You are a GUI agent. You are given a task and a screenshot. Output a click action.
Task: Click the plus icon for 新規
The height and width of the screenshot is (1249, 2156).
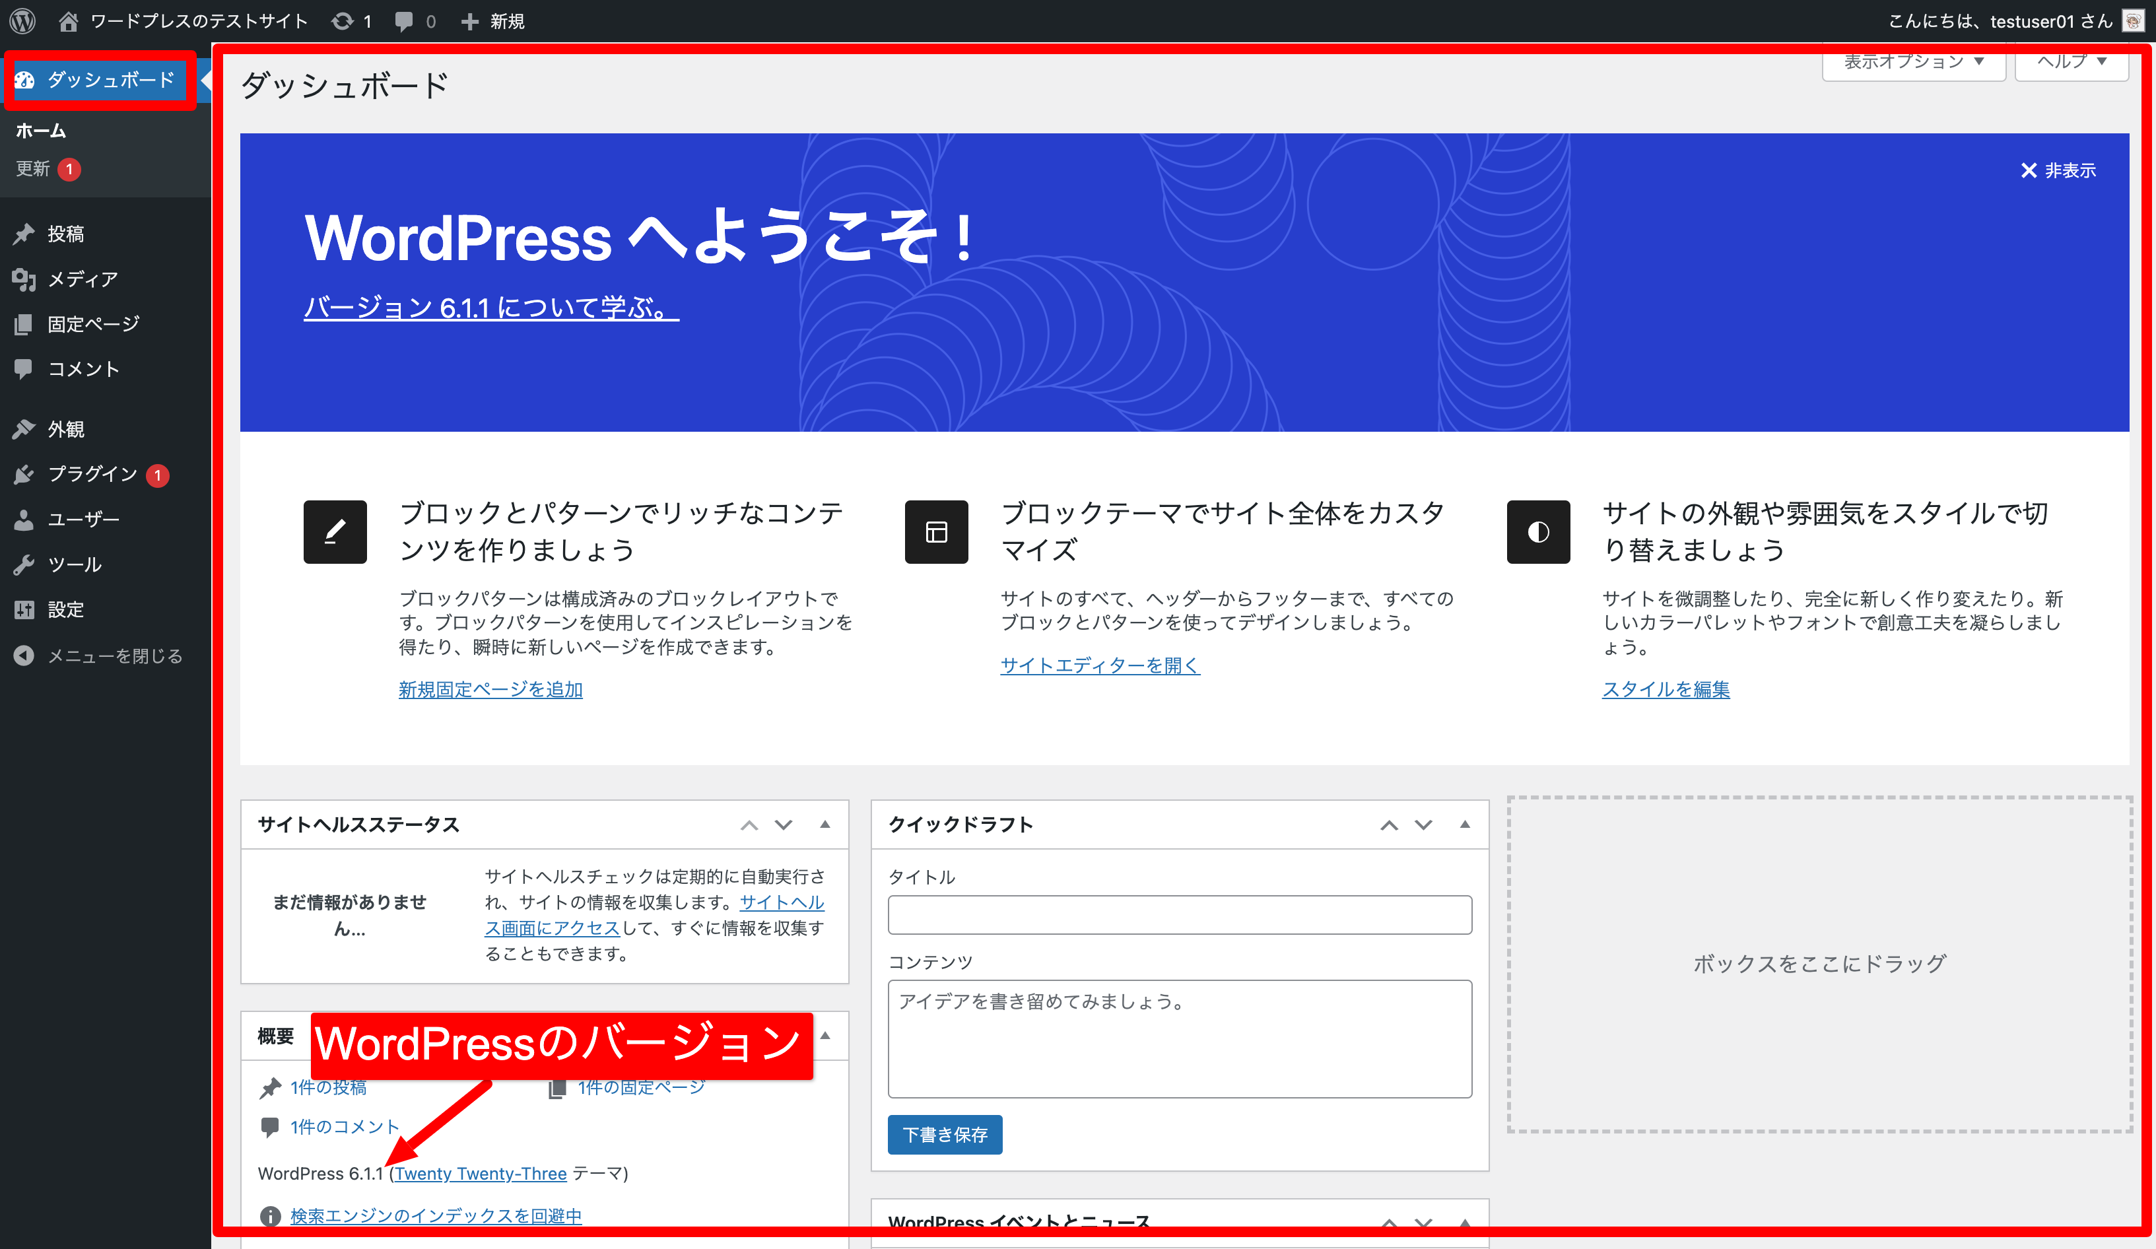[469, 21]
